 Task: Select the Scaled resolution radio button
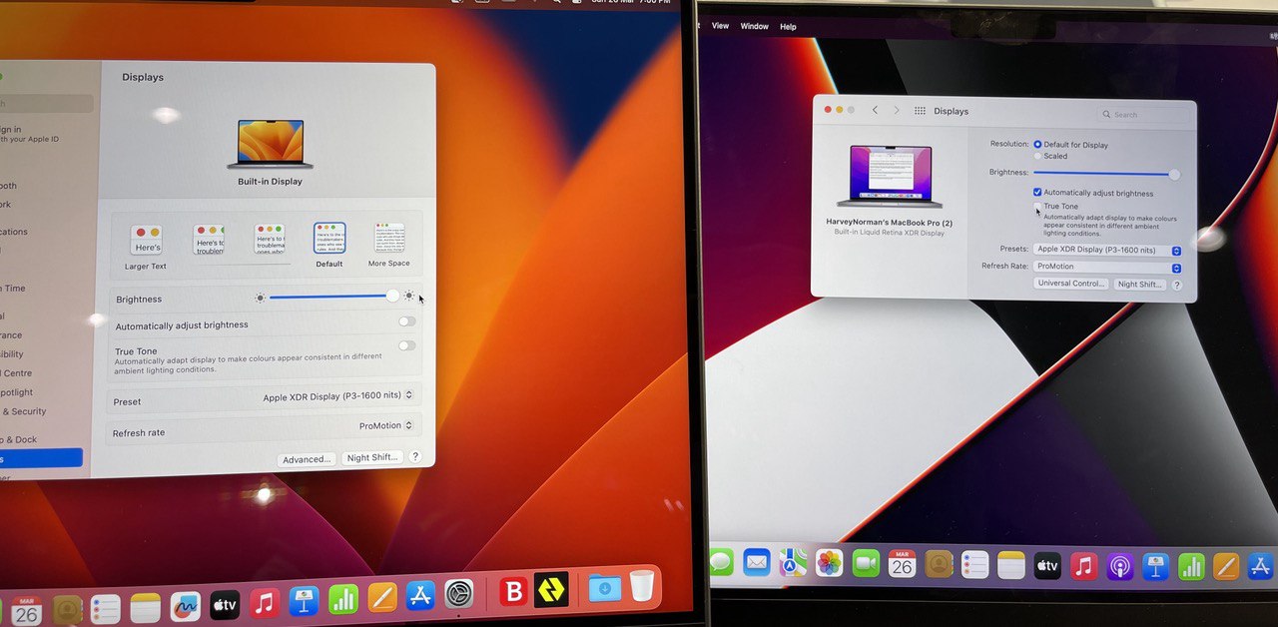pos(1037,156)
